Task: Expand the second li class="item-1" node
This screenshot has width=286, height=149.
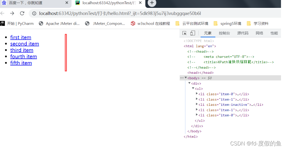Action: click(197, 110)
